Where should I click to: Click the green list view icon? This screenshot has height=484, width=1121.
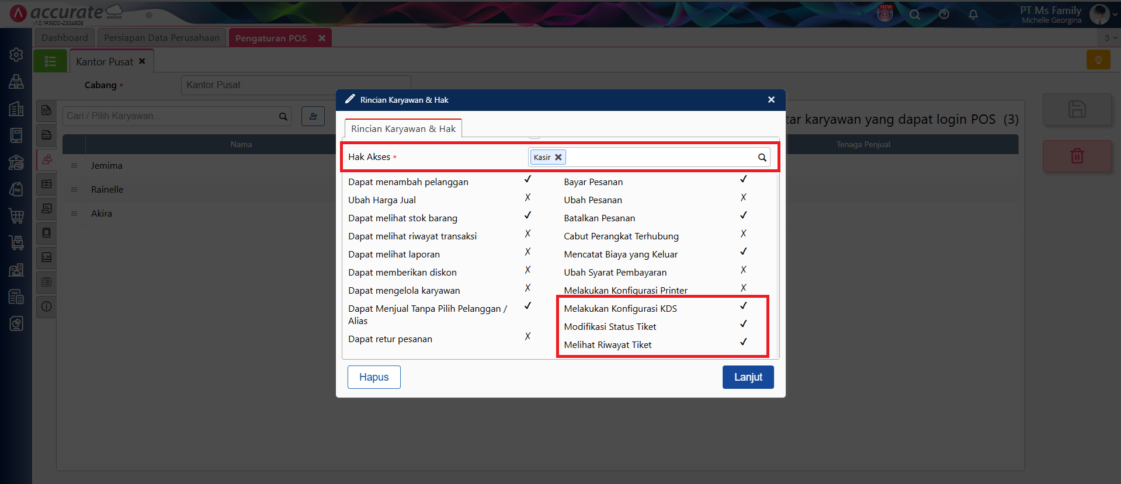pyautogui.click(x=50, y=61)
